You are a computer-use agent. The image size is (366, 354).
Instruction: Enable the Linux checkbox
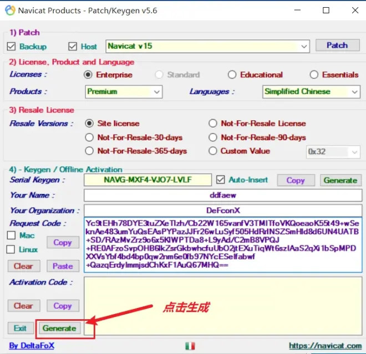(11, 249)
